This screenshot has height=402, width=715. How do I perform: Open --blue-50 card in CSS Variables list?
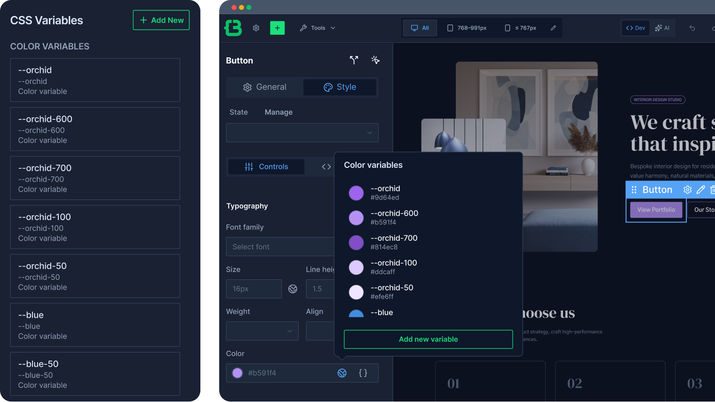(x=95, y=374)
